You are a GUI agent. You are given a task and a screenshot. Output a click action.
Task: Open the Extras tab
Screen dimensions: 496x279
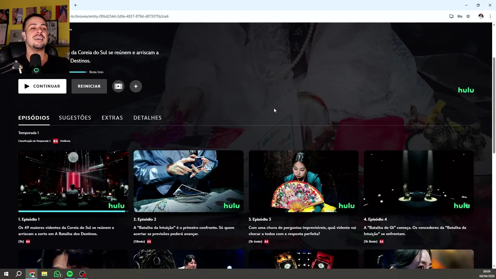112,118
